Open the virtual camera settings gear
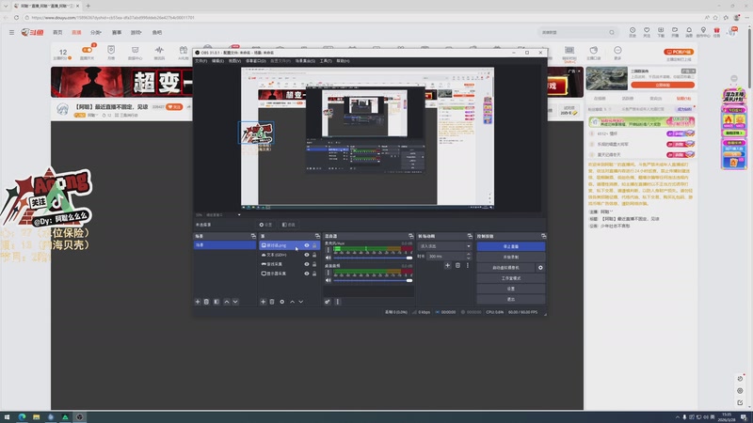 [540, 268]
